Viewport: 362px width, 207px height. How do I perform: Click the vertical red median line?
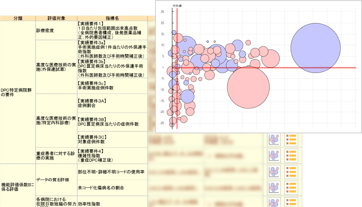pos(177,68)
